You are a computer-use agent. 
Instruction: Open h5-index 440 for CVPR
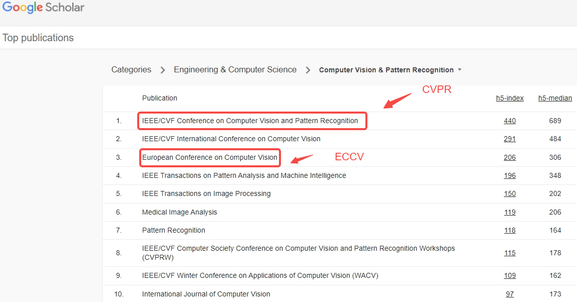[510, 121]
